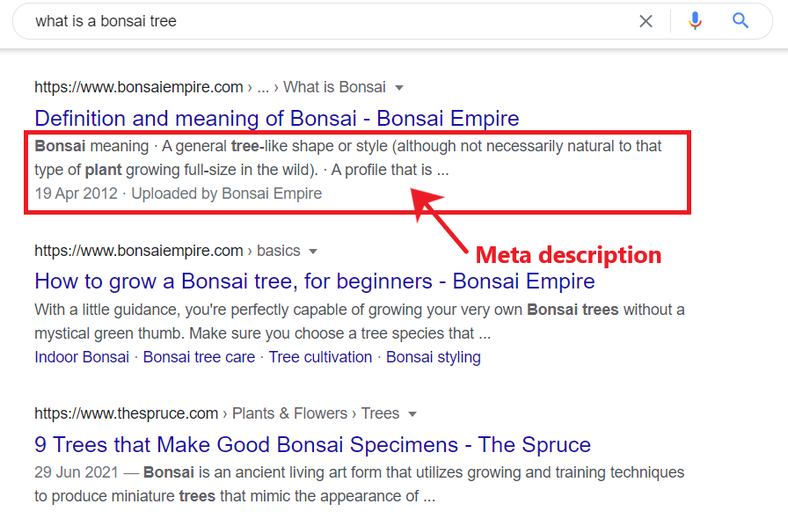Open How to grow a Bonsai tree result

point(315,281)
